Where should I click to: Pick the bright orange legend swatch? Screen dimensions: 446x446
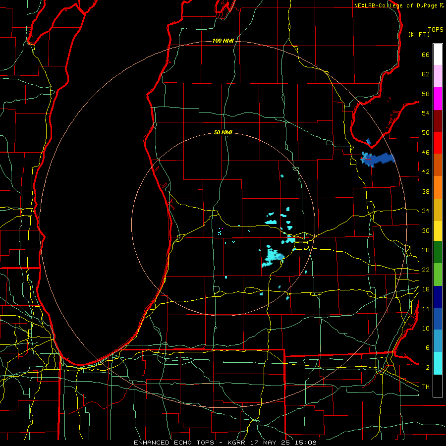tap(438, 187)
